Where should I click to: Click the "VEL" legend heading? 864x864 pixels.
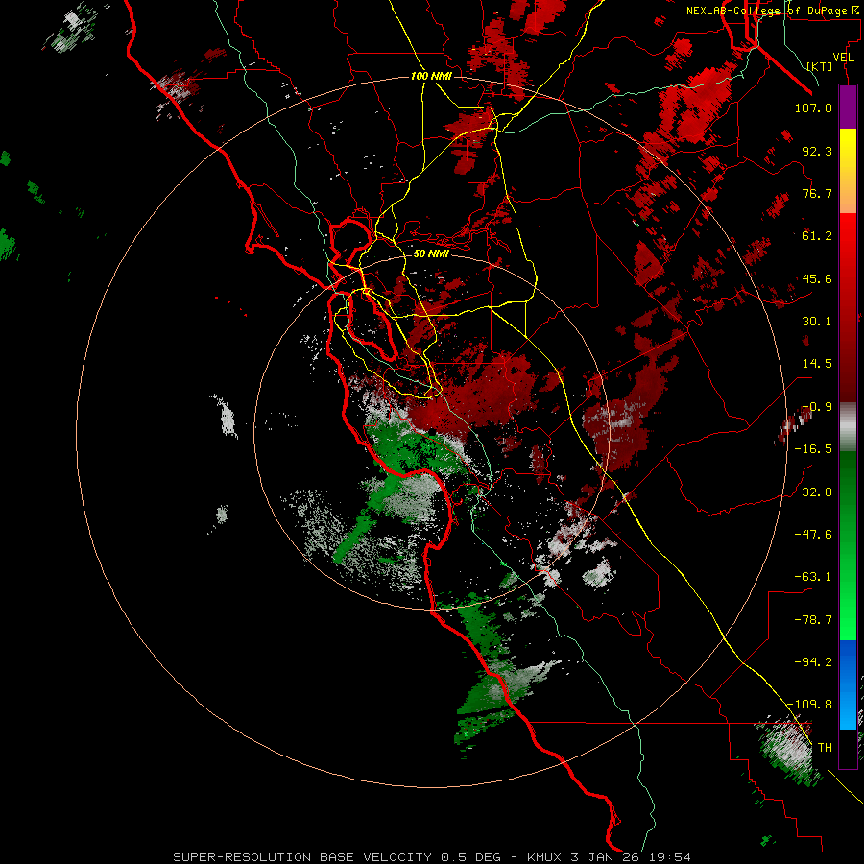click(x=843, y=58)
